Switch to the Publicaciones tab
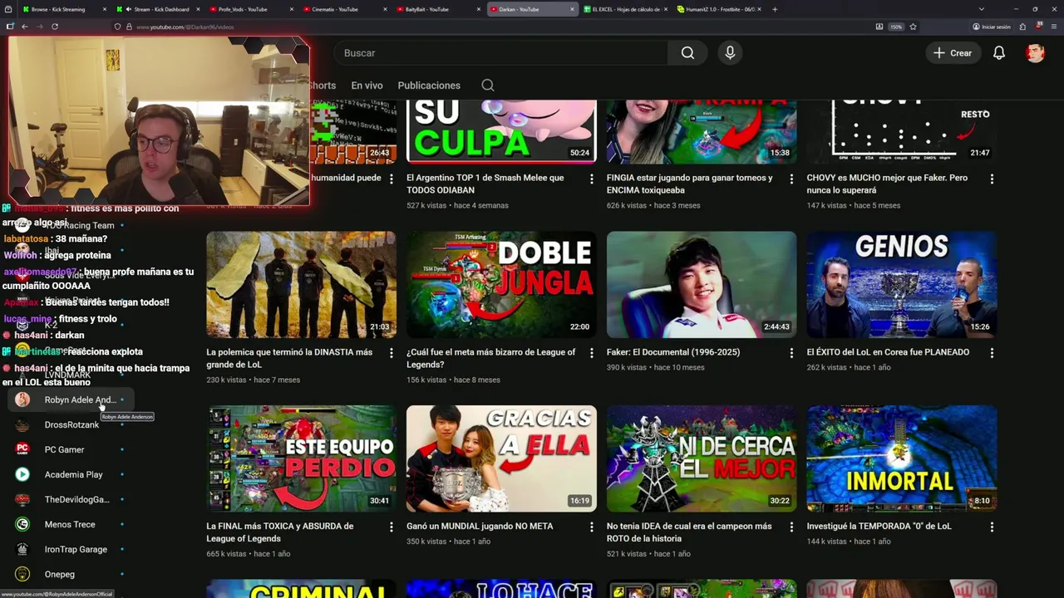The height and width of the screenshot is (598, 1064). coord(429,86)
